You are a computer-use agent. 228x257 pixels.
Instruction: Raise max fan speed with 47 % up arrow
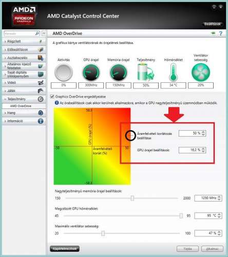(x=219, y=232)
